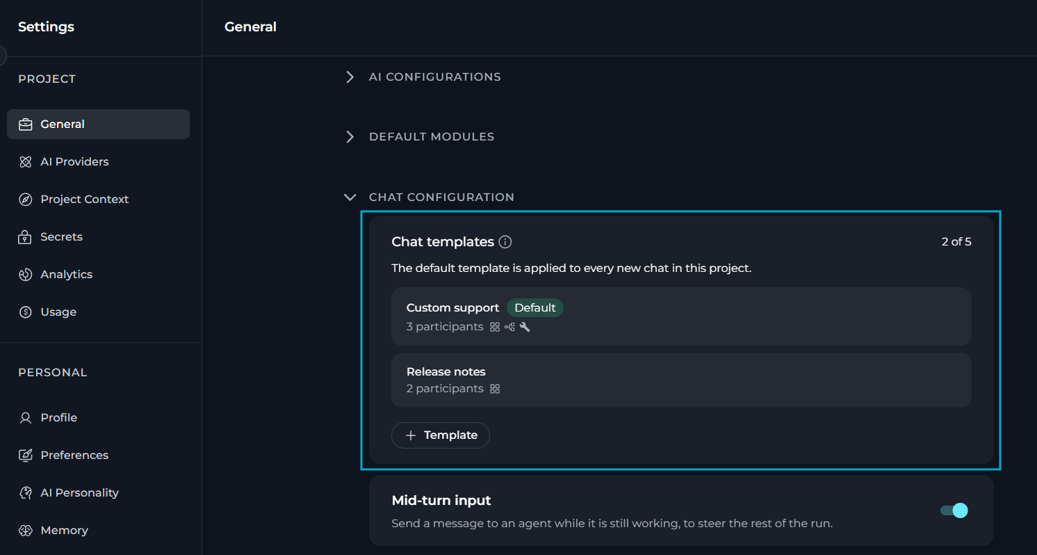Open AI Providers settings
Image resolution: width=1037 pixels, height=555 pixels.
coord(98,161)
